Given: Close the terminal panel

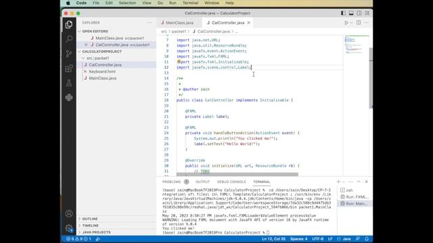Looking at the screenshot, I should 367,182.
